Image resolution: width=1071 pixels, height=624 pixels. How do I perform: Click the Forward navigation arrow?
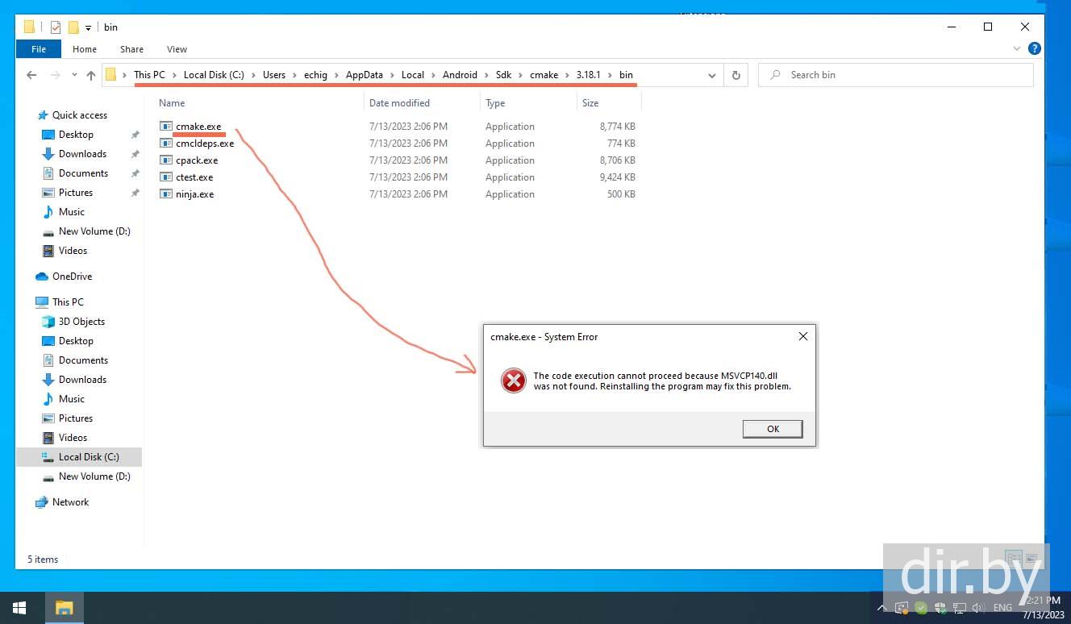tap(56, 75)
